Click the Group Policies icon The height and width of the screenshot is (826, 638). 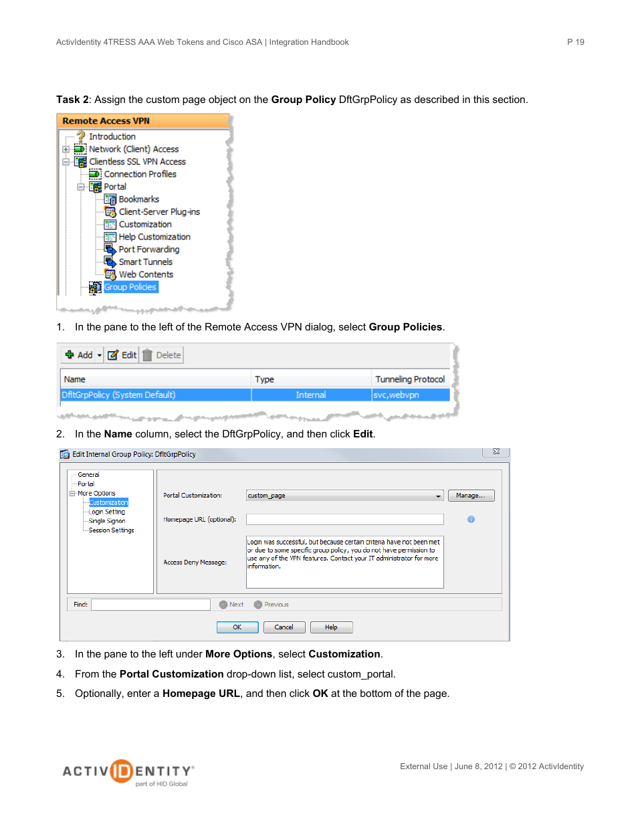pos(95,287)
